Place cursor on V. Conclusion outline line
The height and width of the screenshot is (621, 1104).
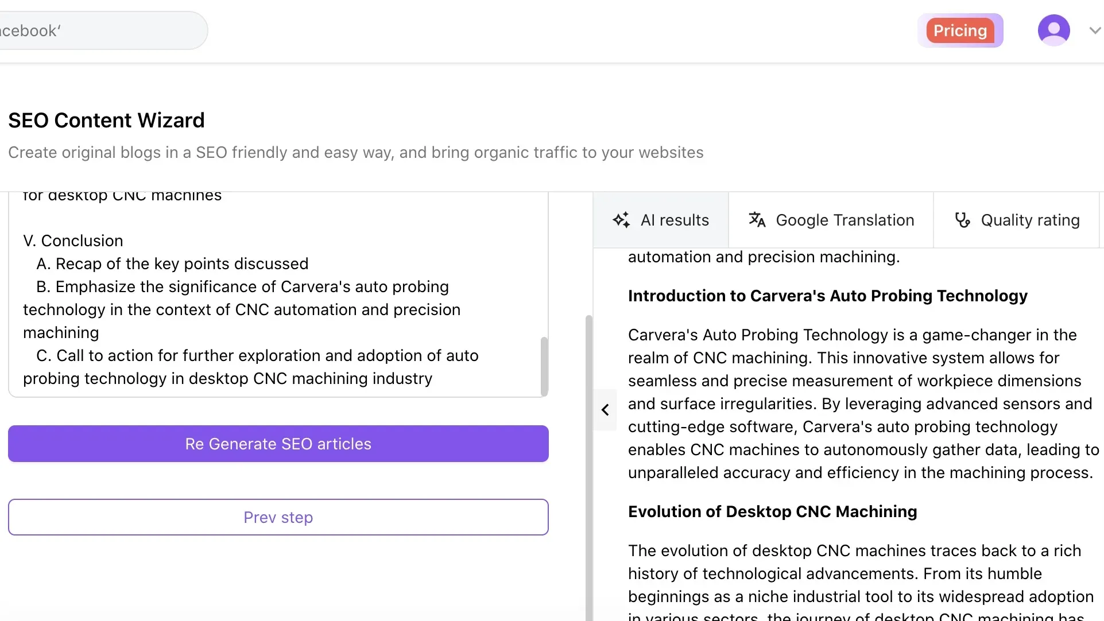click(x=73, y=240)
